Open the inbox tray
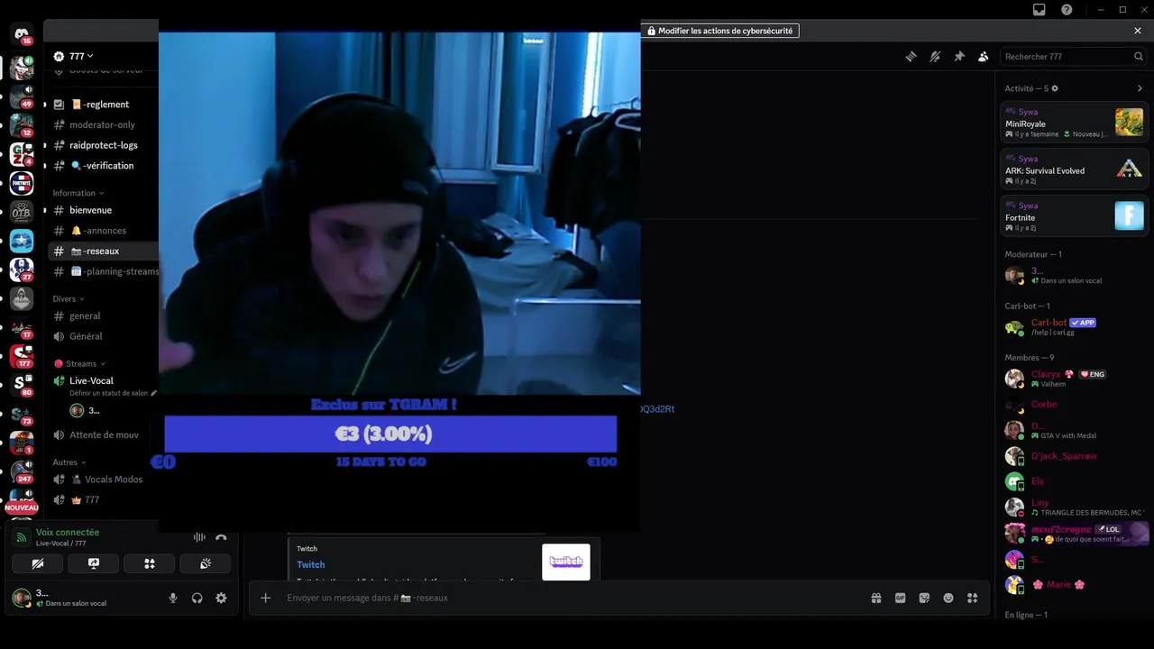1154x649 pixels. click(x=1040, y=10)
